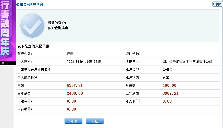This screenshot has width=223, height=128.
Task: Click the monthly deposit amount 400.00
Action: click(169, 86)
